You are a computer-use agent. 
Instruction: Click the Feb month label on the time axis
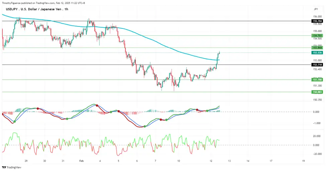click(x=82, y=161)
